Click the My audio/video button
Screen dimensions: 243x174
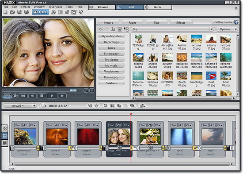111,36
